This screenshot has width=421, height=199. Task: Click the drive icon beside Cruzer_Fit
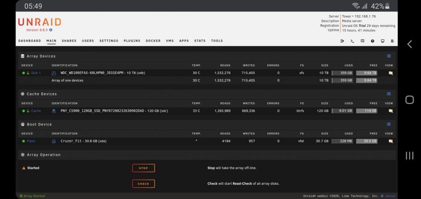pos(54,141)
